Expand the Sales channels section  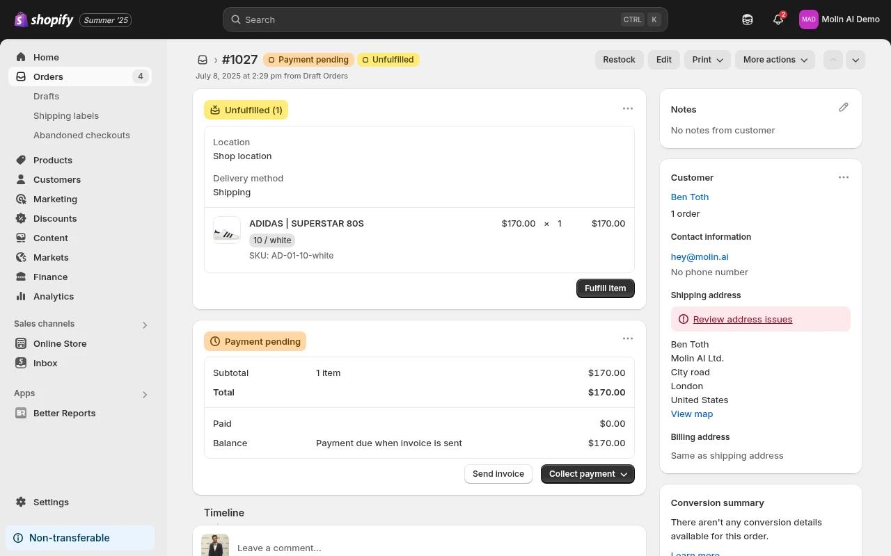145,325
